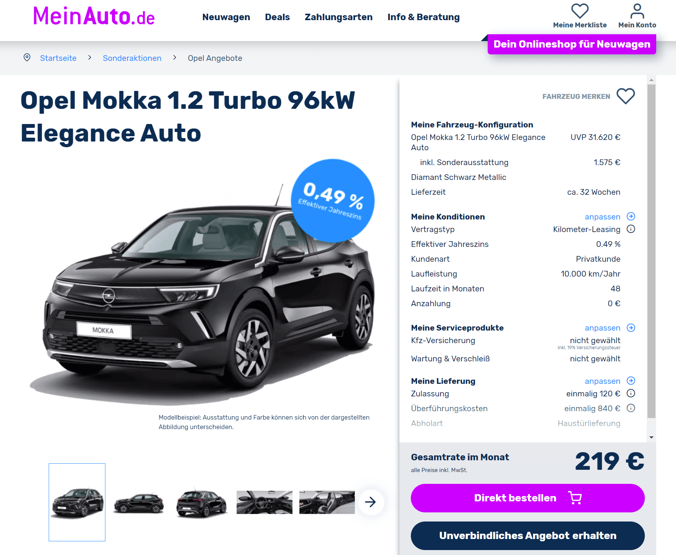Click info icon beside Überführungskosten
The height and width of the screenshot is (555, 676).
(x=631, y=408)
